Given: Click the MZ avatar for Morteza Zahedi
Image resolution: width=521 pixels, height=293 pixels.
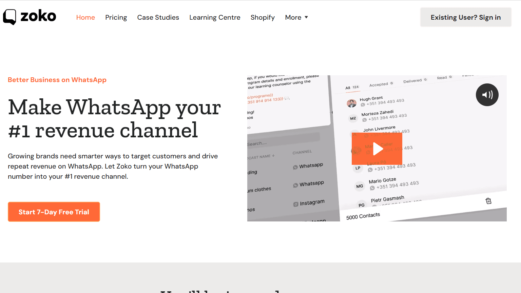Looking at the screenshot, I should (353, 118).
